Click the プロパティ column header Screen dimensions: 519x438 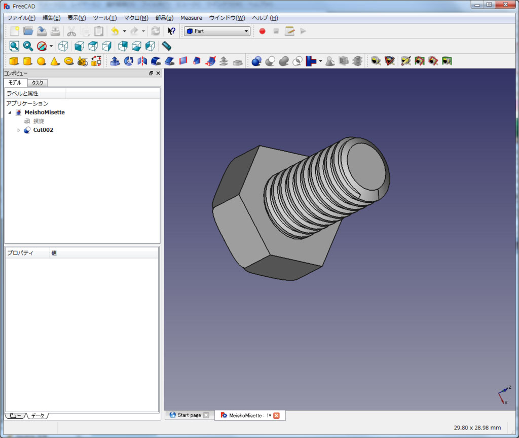[x=28, y=253]
